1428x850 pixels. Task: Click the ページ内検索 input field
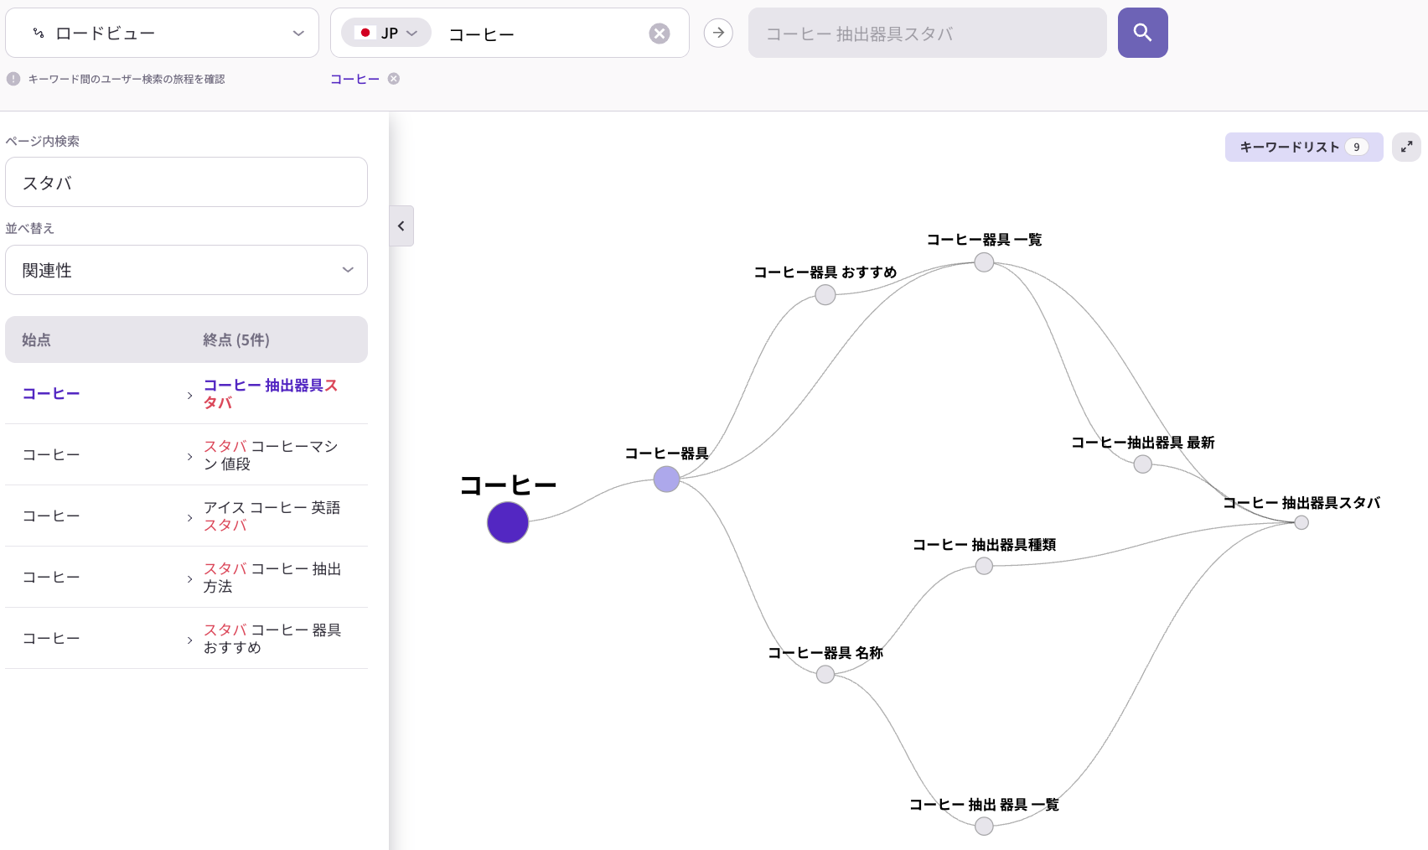pyautogui.click(x=186, y=182)
